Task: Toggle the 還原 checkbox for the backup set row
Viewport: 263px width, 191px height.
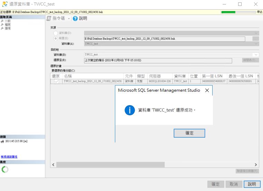Action: click(x=57, y=81)
